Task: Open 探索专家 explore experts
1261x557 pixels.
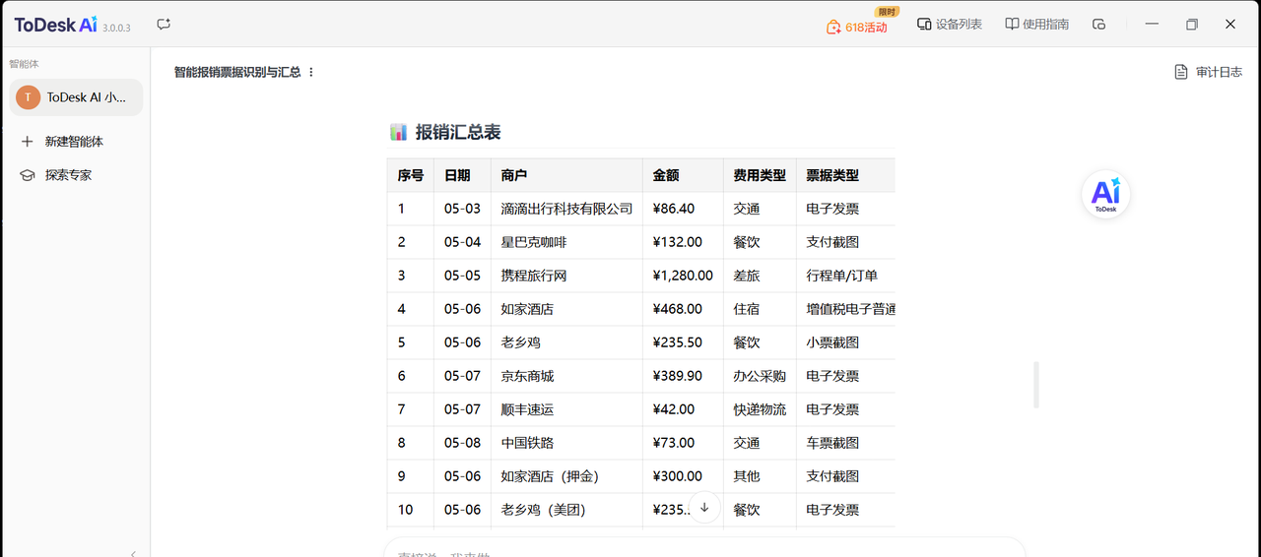Action: [x=56, y=175]
